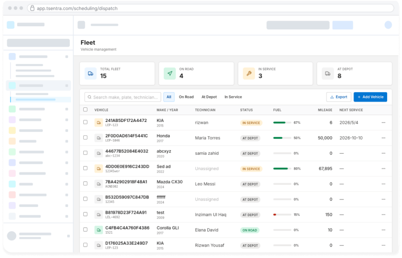
Task: Open more options for Rizwan Yousaf row
Action: [x=383, y=245]
